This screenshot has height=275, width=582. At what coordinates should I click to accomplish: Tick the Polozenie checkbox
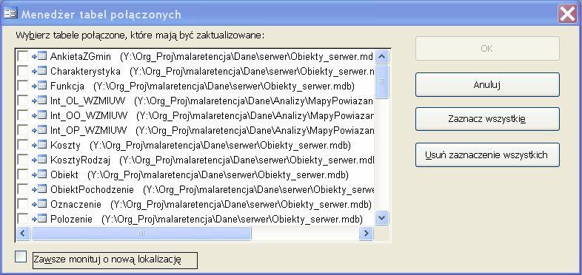click(x=23, y=219)
